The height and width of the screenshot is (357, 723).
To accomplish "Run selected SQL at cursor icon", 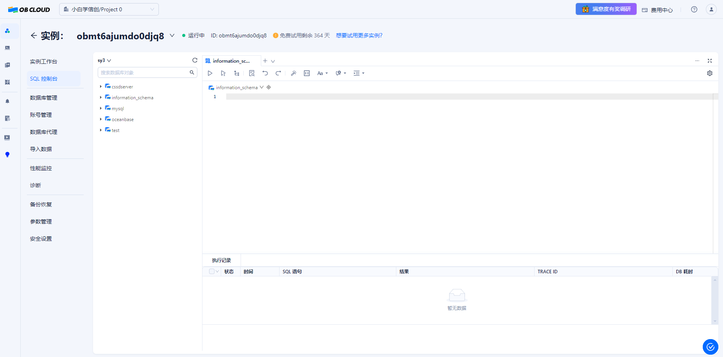I will click(223, 73).
